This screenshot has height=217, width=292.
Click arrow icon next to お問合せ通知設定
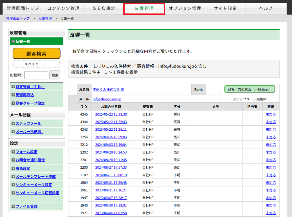pos(13,160)
